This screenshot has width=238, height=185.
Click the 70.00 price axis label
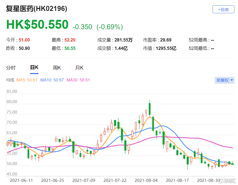click(12, 122)
